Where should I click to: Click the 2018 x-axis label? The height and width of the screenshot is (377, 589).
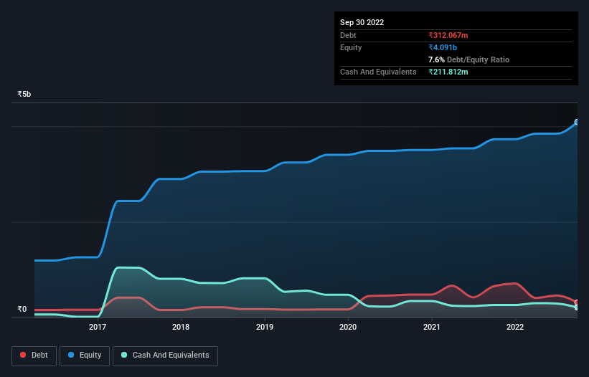tap(181, 327)
